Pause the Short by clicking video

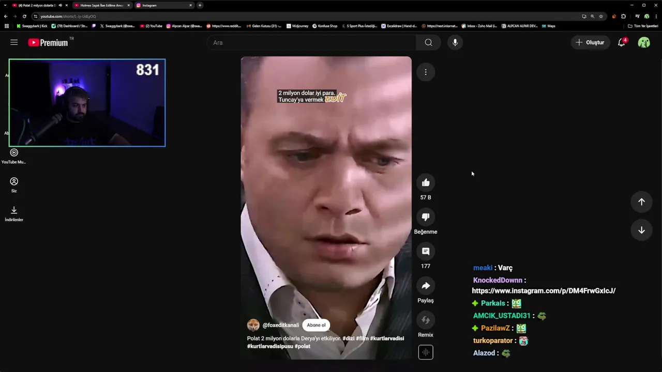[326, 208]
